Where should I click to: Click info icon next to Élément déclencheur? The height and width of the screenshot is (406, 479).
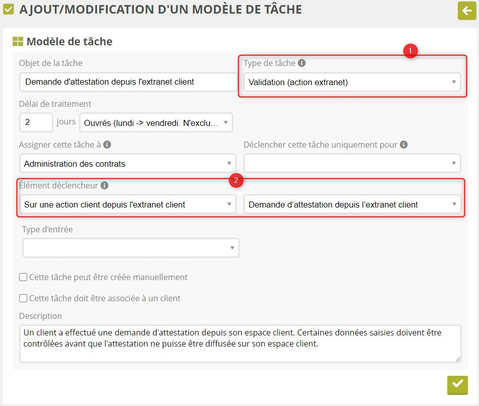[104, 185]
